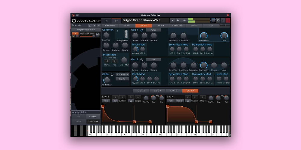
Task: Click the pitch bend wheel strip
Action: coord(76,131)
